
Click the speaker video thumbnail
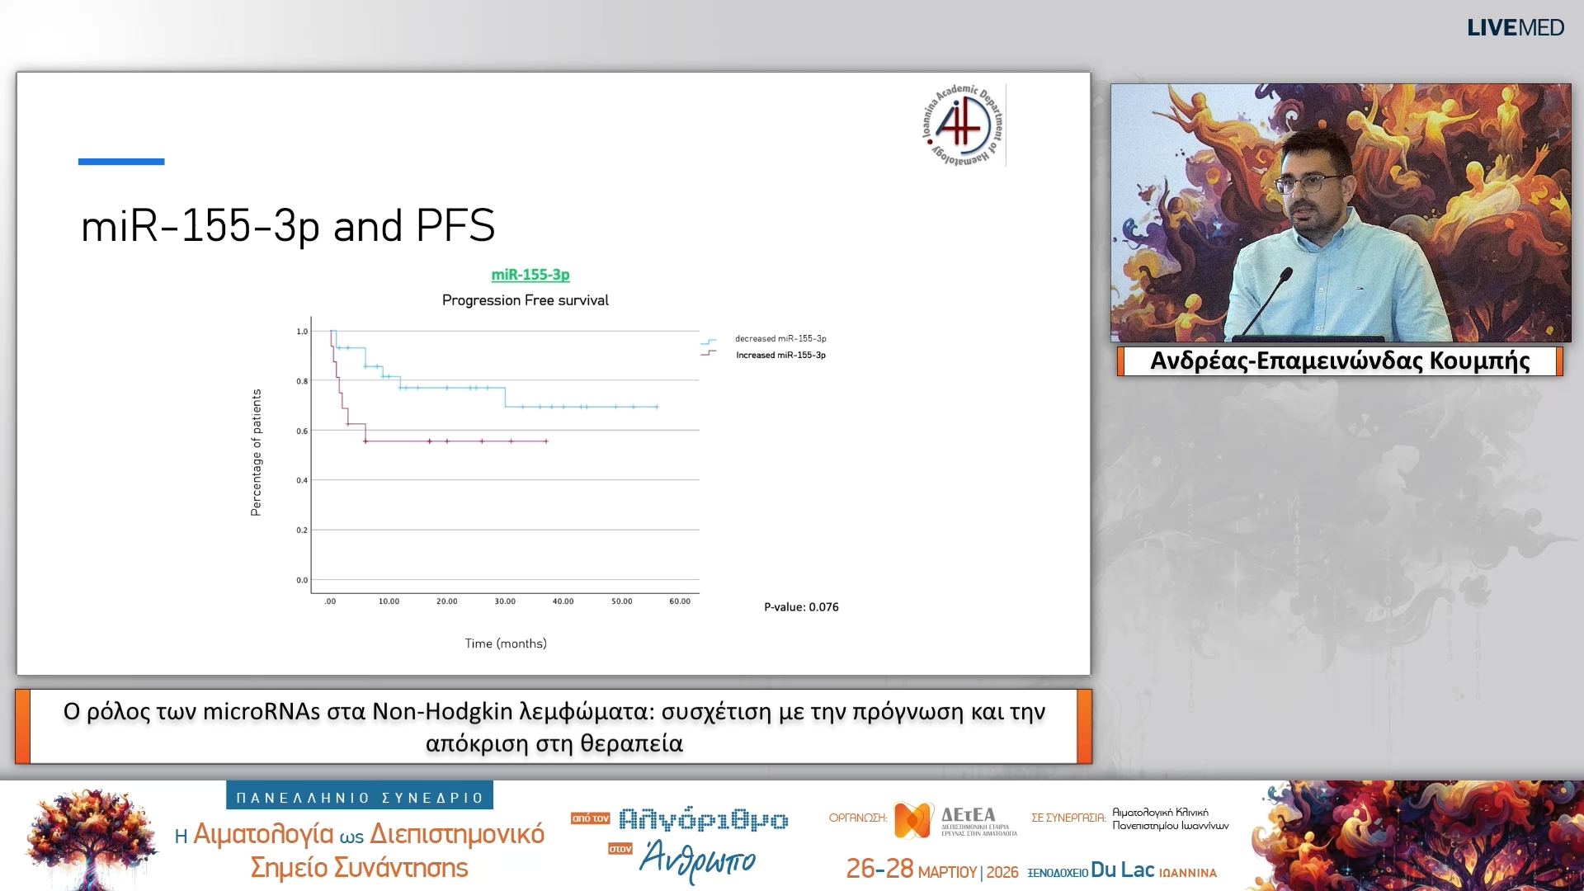point(1340,212)
